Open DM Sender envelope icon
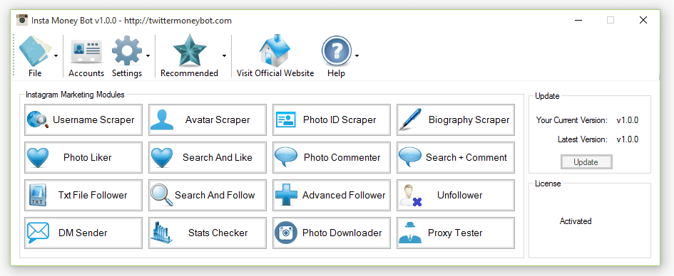This screenshot has width=674, height=276. 38,233
